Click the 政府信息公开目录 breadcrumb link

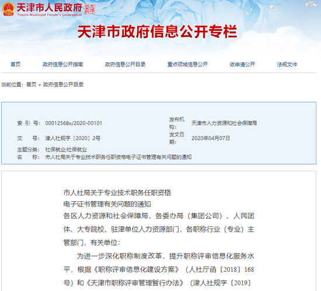[63, 85]
